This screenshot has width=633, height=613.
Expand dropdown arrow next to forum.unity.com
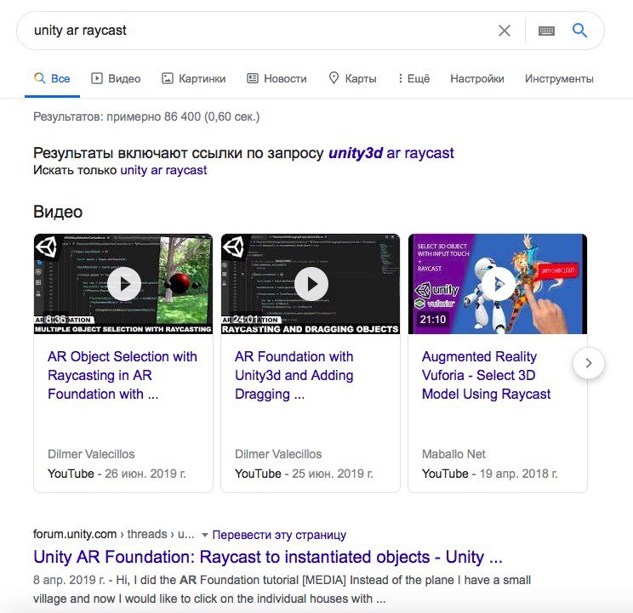[205, 535]
